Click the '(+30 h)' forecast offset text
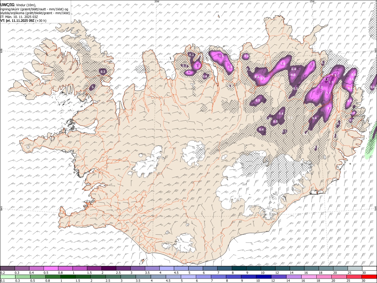377x283 pixels. click(x=41, y=21)
